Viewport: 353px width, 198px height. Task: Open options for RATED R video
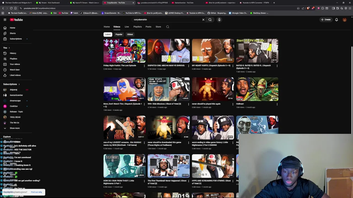(277, 66)
